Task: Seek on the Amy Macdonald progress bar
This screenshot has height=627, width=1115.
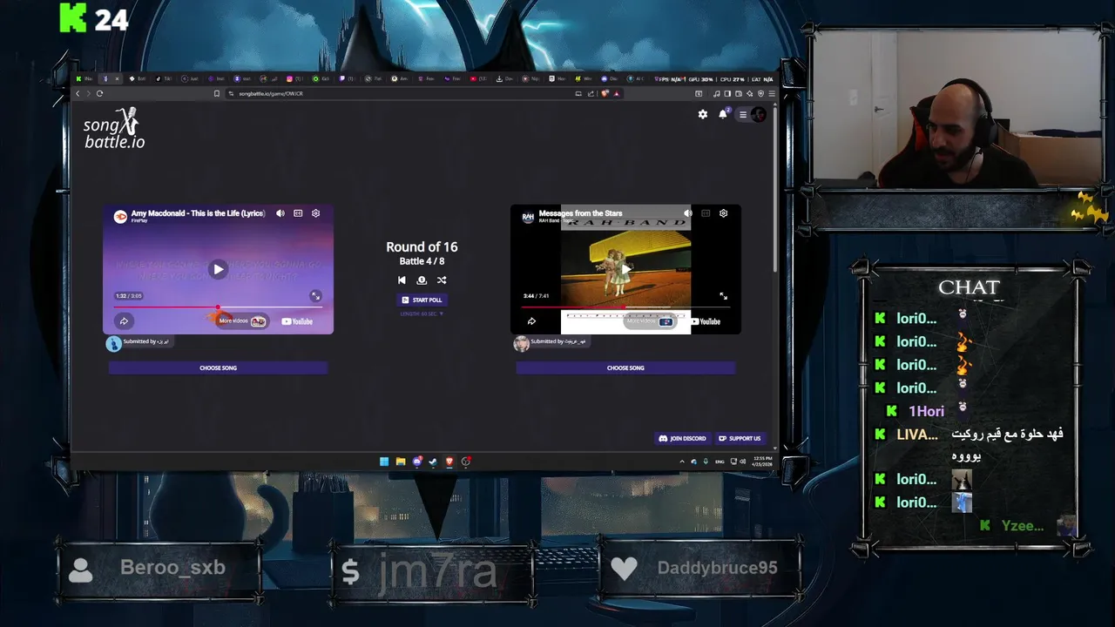Action: (x=219, y=307)
